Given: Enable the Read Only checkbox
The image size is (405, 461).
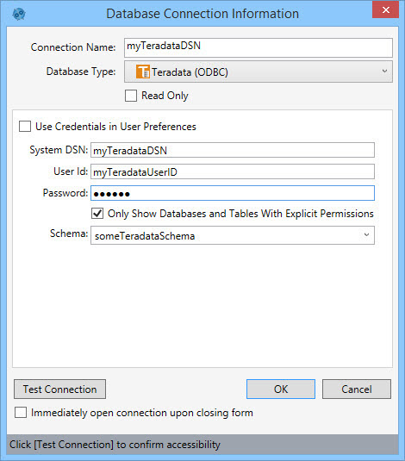Looking at the screenshot, I should pos(131,96).
